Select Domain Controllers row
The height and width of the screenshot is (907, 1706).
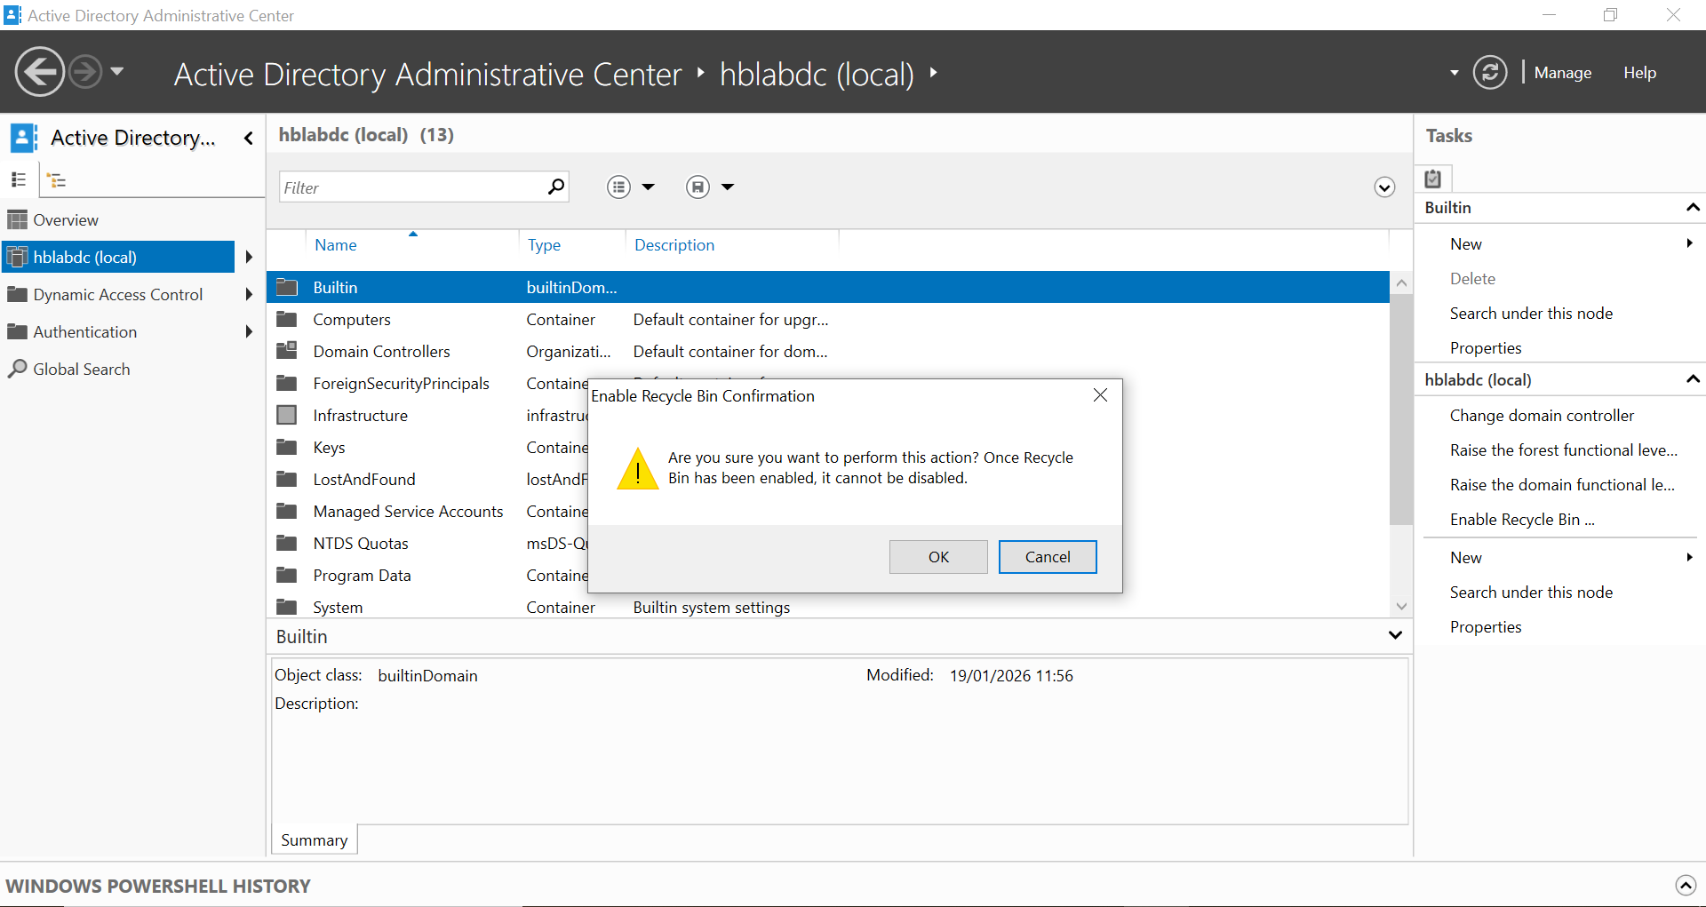point(828,352)
